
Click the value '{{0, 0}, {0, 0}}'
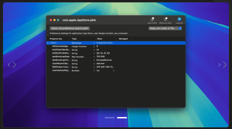tap(103, 53)
